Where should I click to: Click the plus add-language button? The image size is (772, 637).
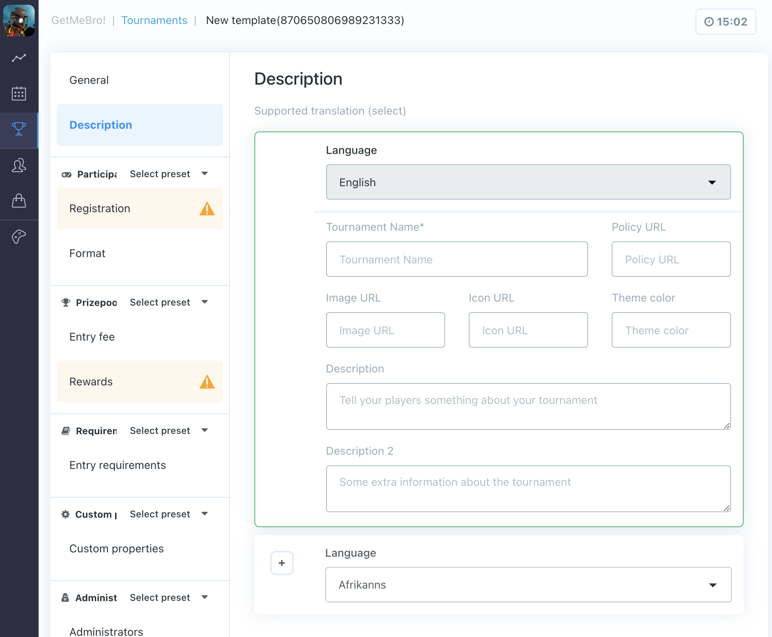click(282, 563)
